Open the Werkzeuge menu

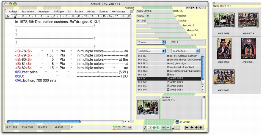coord(118,12)
